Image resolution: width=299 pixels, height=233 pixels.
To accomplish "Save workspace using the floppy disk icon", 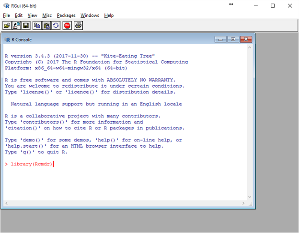I will click(x=25, y=25).
